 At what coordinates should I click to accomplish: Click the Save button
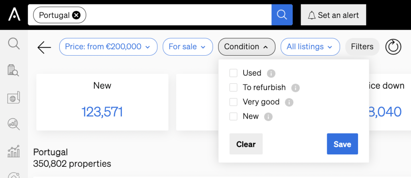click(x=342, y=144)
